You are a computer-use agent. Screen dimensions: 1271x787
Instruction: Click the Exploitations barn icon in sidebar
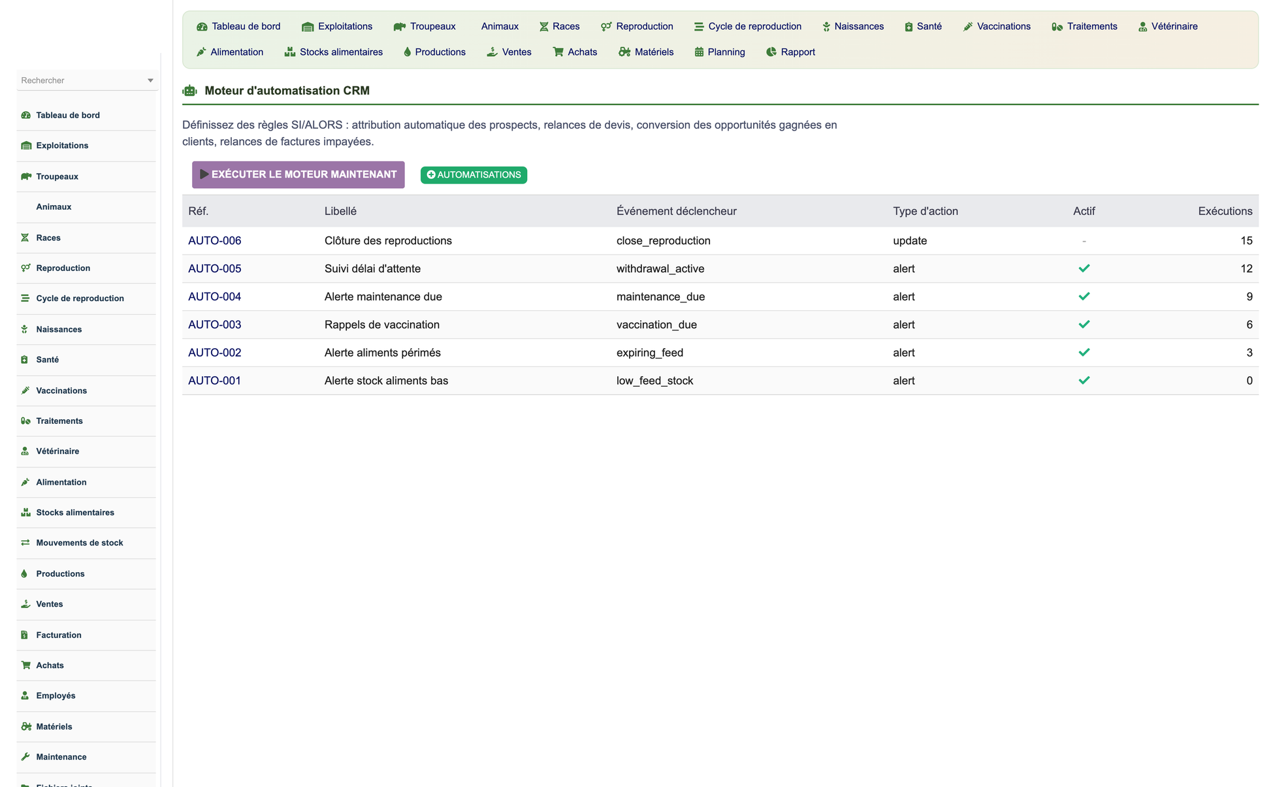(x=26, y=146)
